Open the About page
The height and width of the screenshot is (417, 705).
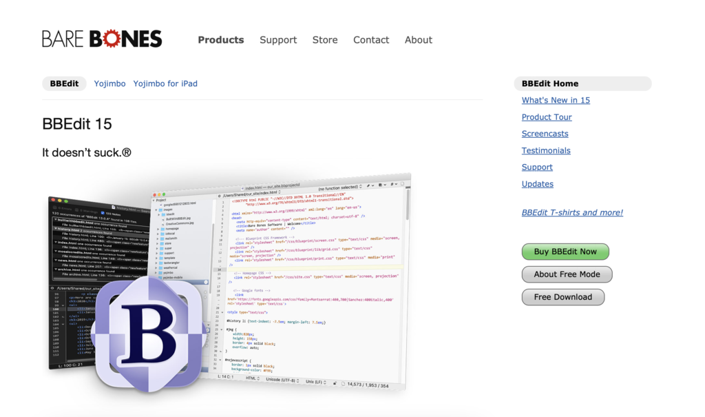[x=418, y=39]
